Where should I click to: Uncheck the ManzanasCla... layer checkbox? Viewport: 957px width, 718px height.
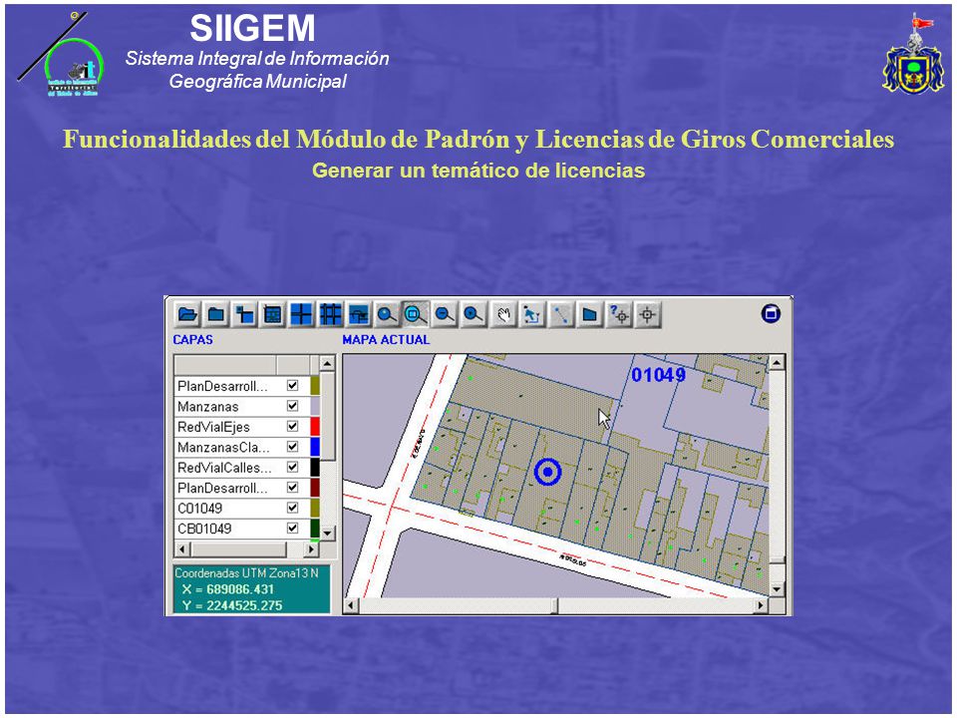(292, 447)
